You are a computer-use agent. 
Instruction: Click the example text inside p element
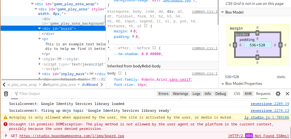tap(75, 47)
